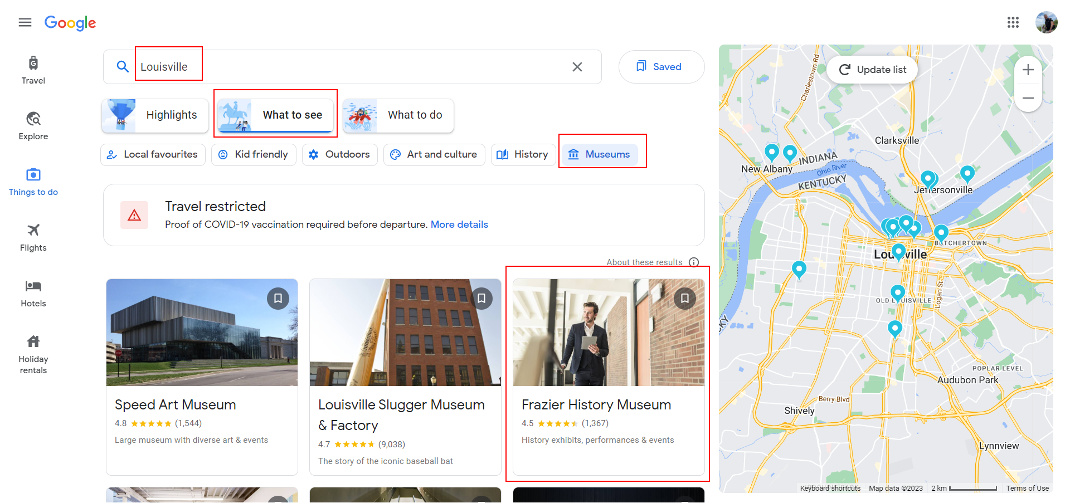Screen dimensions: 1070x503
Task: Go to Travel in the sidebar
Action: point(33,70)
